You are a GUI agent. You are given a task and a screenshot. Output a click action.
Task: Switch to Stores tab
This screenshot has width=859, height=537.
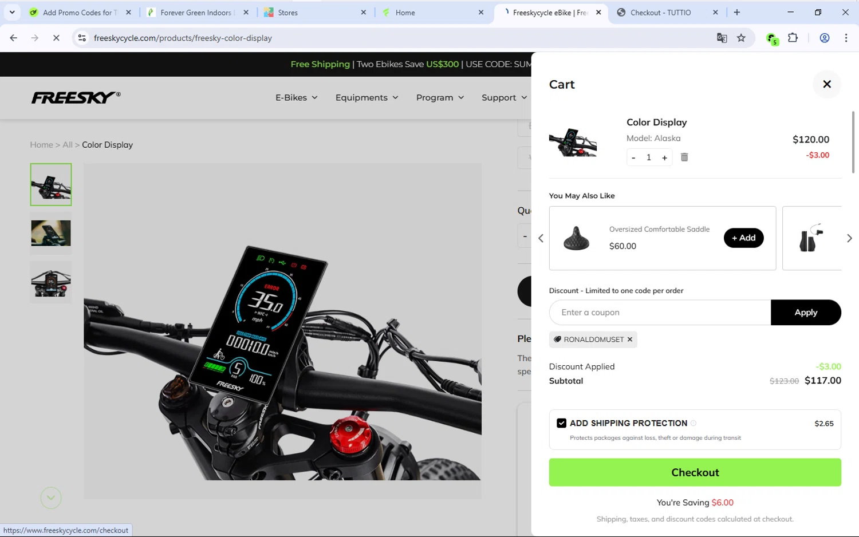pyautogui.click(x=314, y=13)
